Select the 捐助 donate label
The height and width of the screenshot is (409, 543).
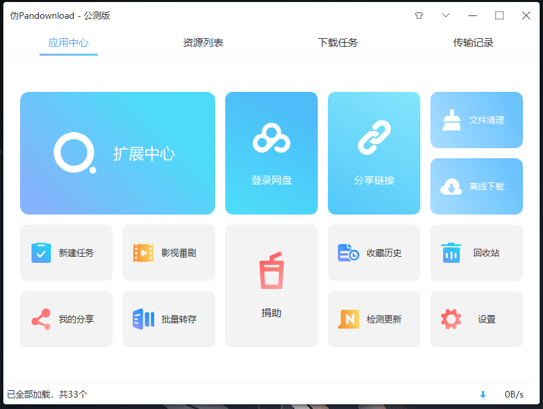tap(271, 312)
